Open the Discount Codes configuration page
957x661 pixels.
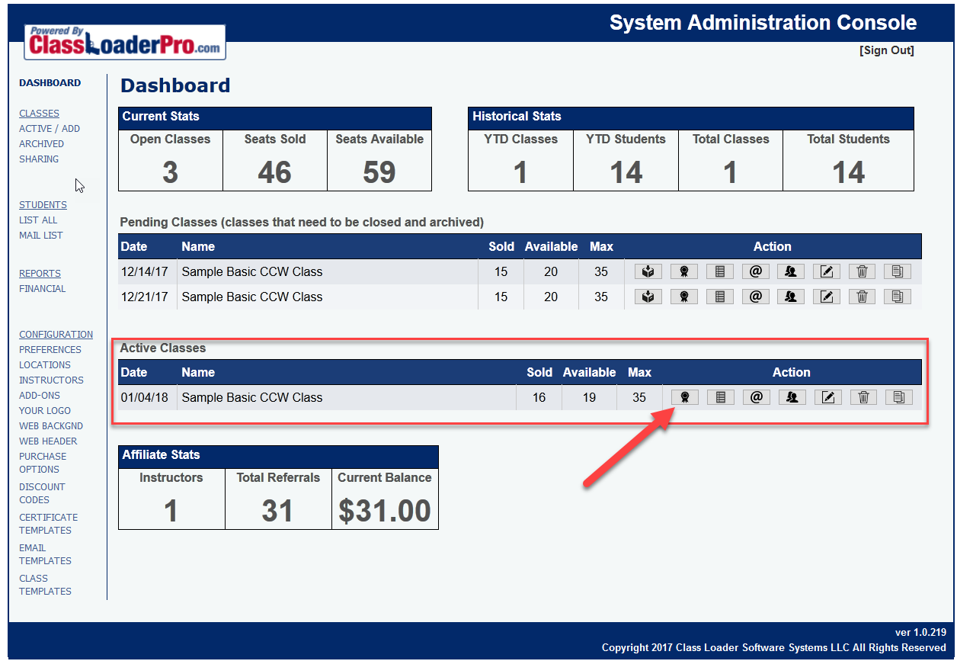click(42, 493)
